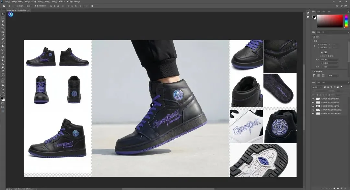The width and height of the screenshot is (350, 190).
Task: Click the Home icon in options bar
Action: (4, 6)
